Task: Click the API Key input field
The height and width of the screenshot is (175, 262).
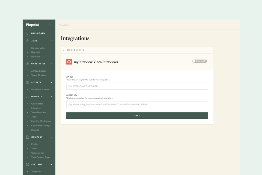Action: coord(137,86)
